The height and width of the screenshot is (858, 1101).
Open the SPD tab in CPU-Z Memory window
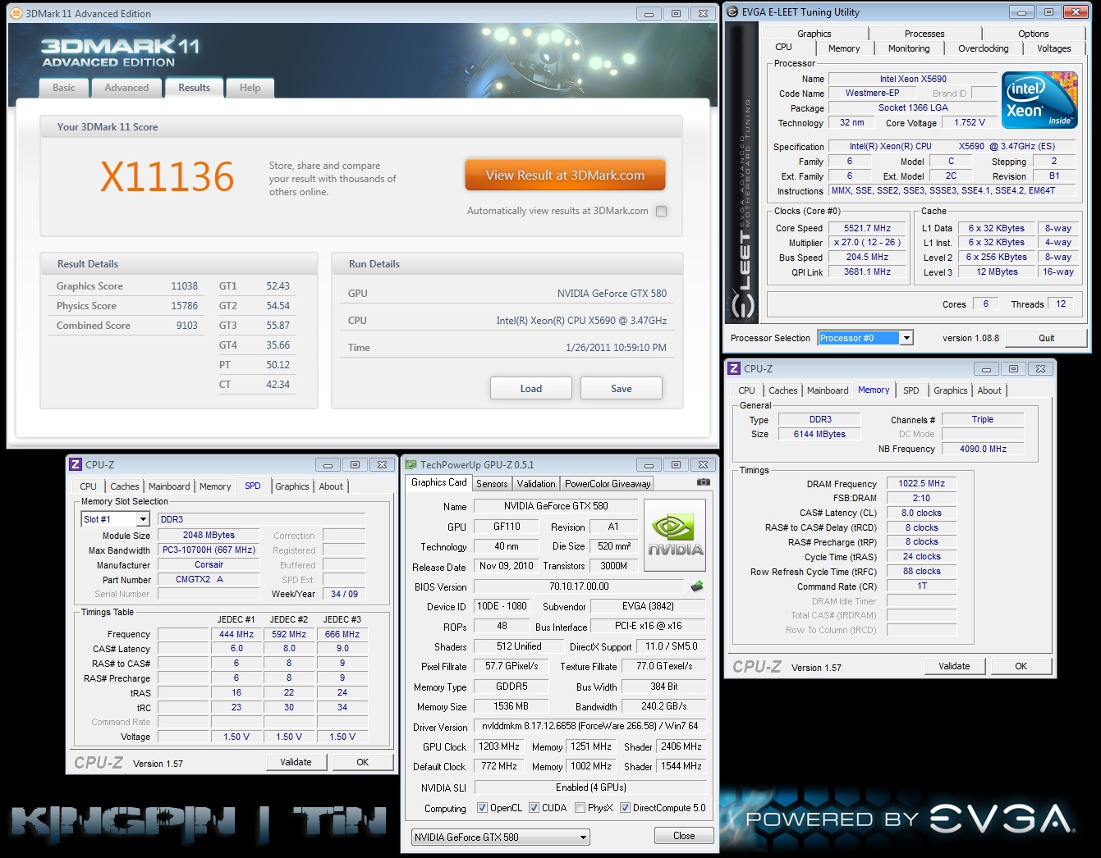pos(911,390)
